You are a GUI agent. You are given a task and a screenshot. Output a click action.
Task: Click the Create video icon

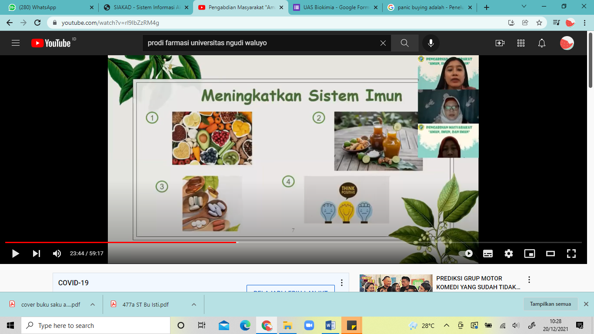click(x=500, y=43)
